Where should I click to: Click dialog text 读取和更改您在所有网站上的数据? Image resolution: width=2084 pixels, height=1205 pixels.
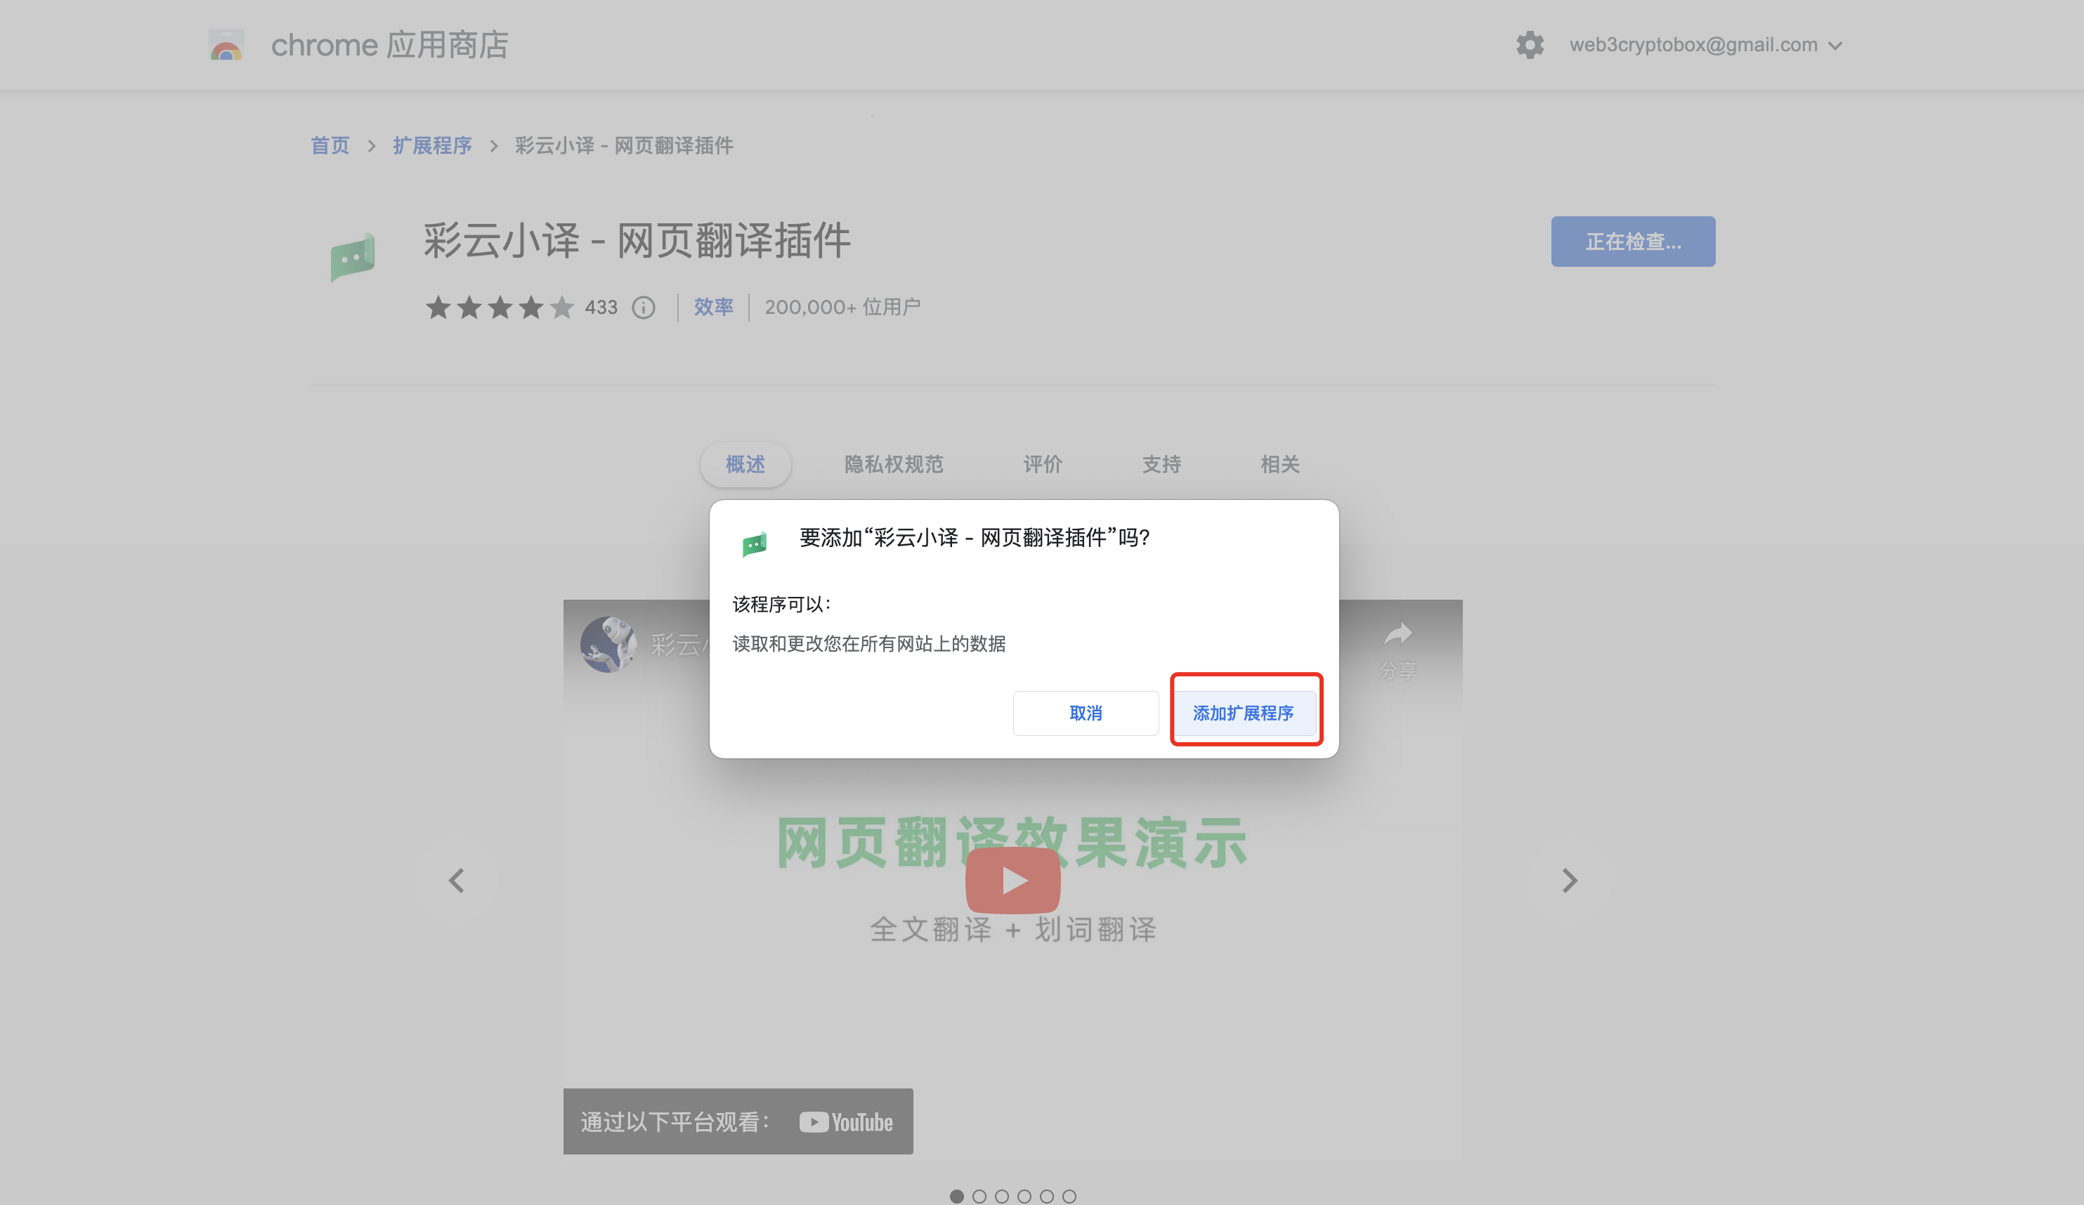(x=868, y=643)
